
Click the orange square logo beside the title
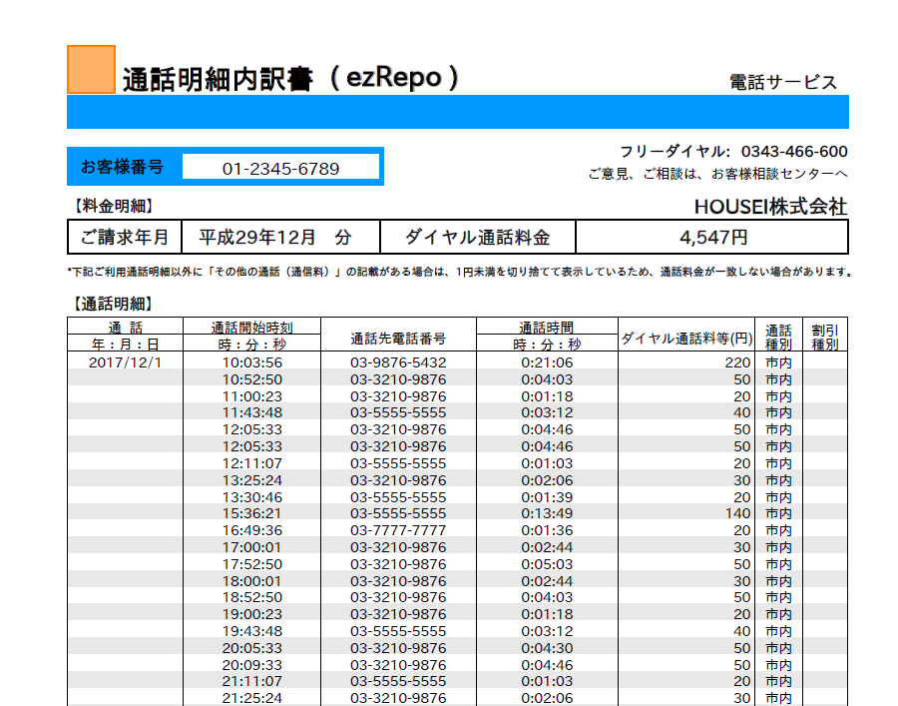click(91, 70)
